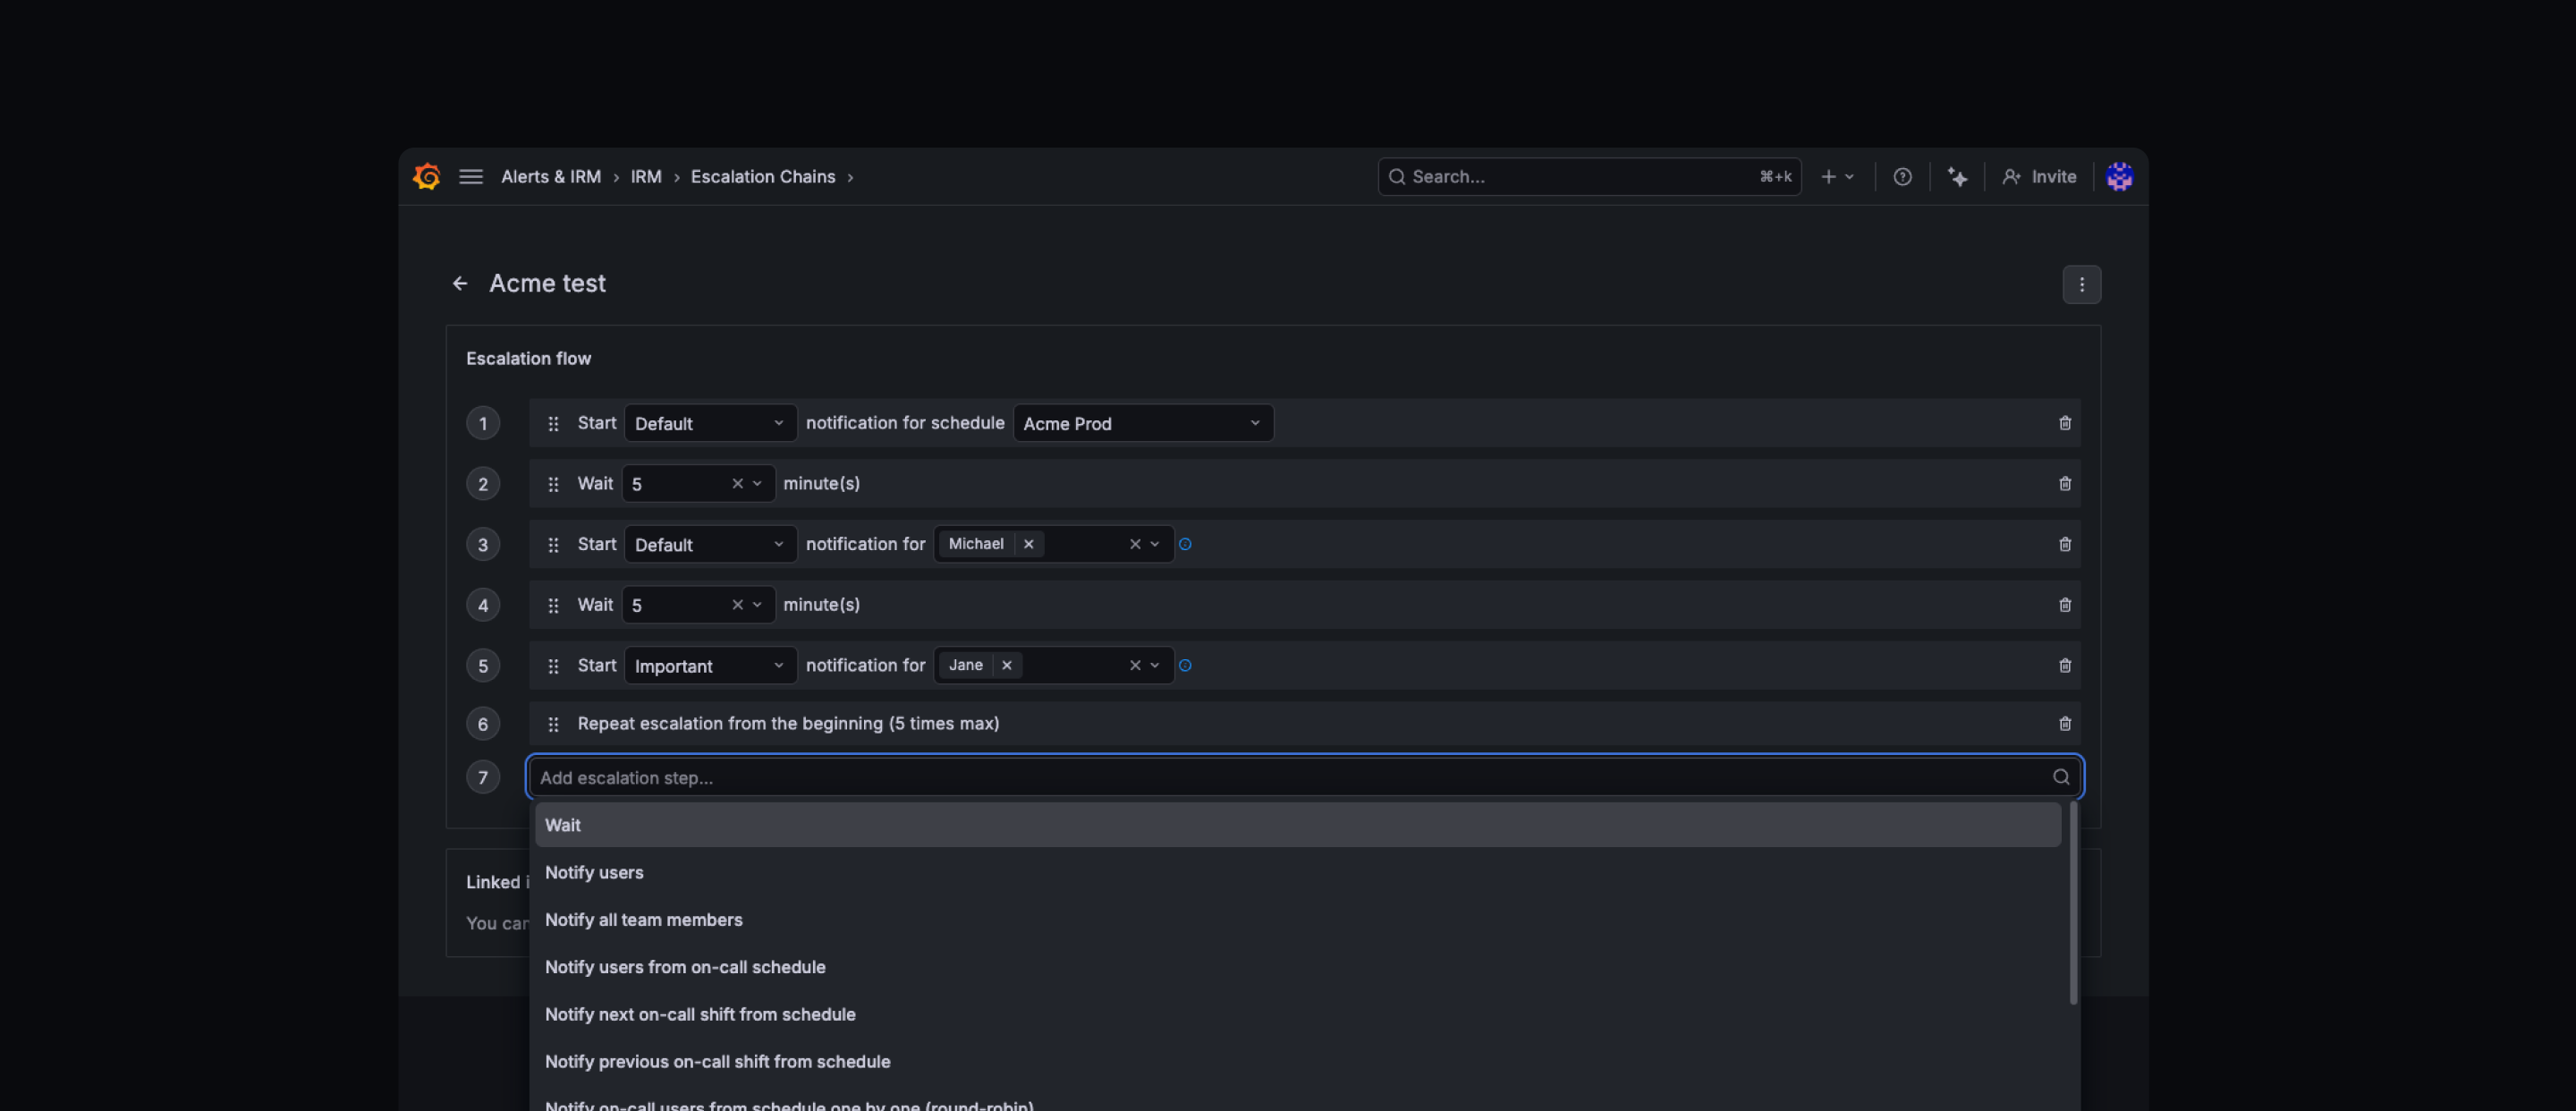Click the info icon beside Michael
Screen dimensions: 2576x1111
[x=1185, y=544]
